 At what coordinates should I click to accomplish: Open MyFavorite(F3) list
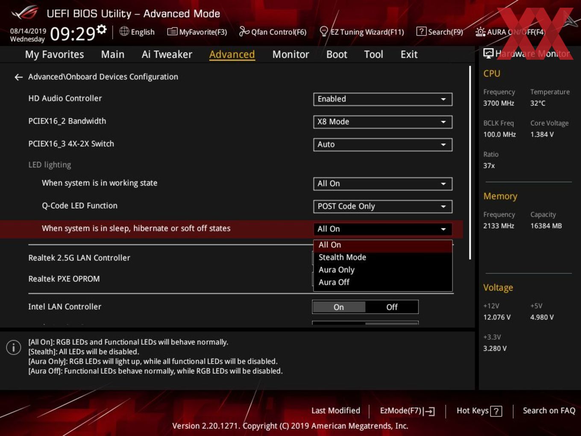[197, 32]
